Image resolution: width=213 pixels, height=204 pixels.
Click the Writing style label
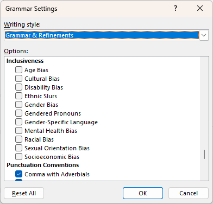[22, 24]
